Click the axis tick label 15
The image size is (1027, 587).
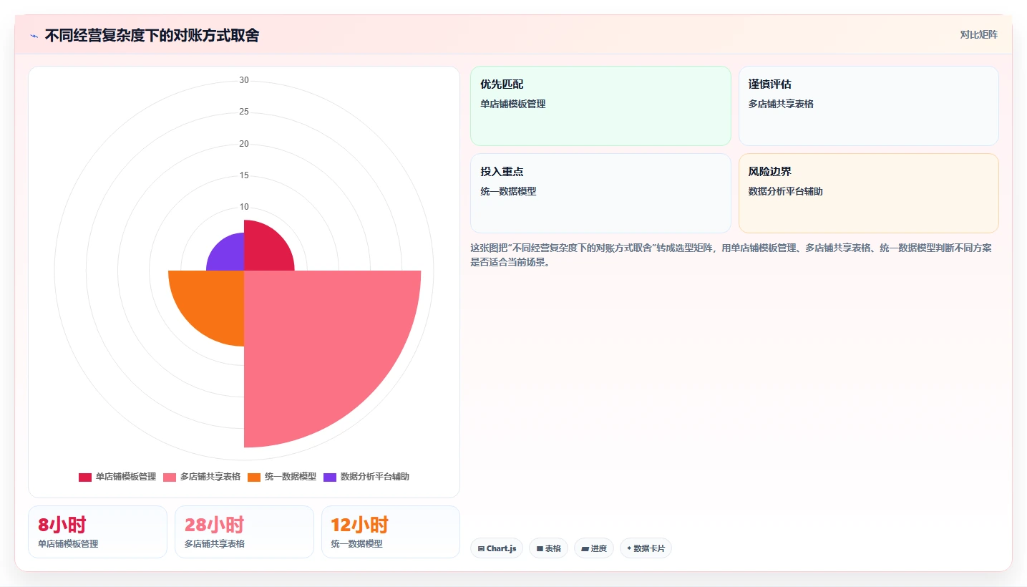tap(244, 175)
